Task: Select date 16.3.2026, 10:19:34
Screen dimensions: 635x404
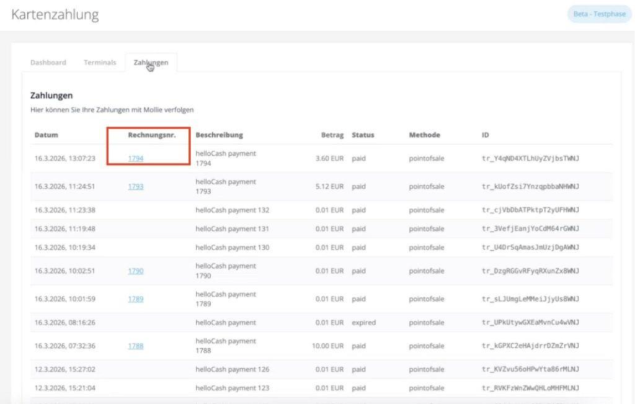Action: click(x=64, y=247)
